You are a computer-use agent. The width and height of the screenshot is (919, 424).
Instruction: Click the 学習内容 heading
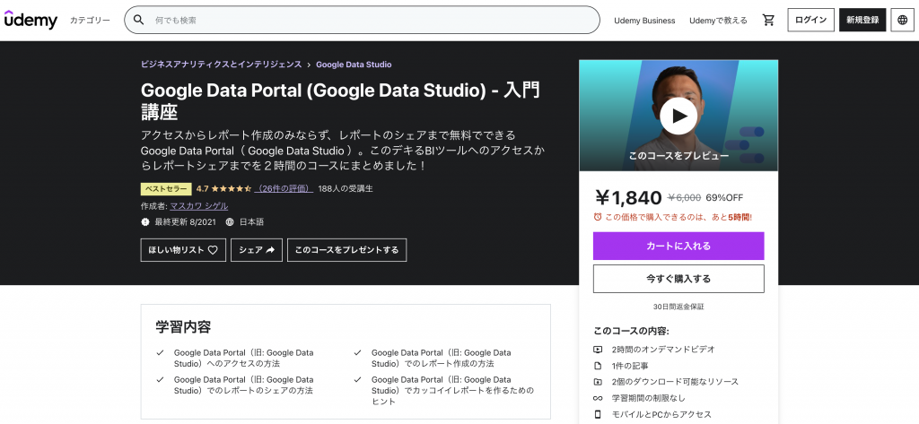(x=183, y=327)
